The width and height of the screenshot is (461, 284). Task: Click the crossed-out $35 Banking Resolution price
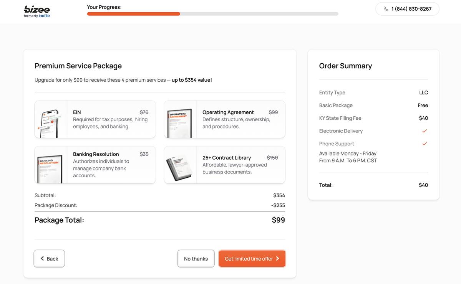[144, 154]
